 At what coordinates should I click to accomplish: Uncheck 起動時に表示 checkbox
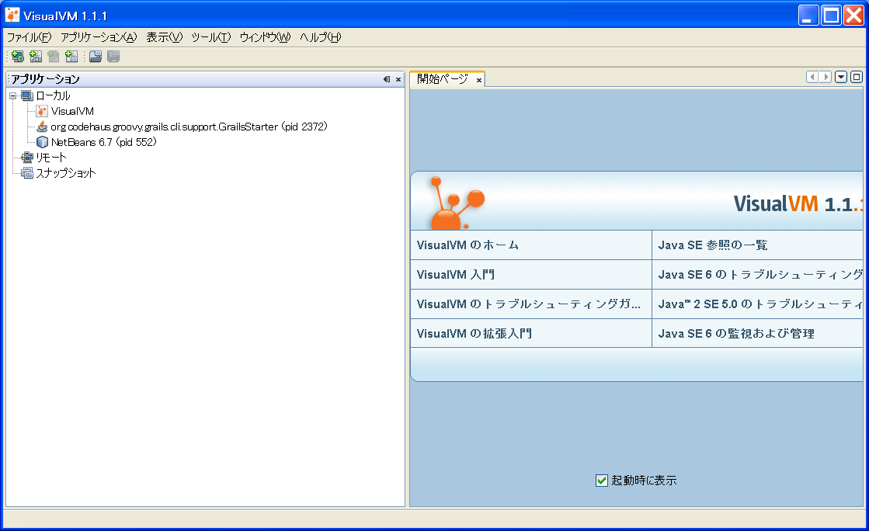(602, 481)
